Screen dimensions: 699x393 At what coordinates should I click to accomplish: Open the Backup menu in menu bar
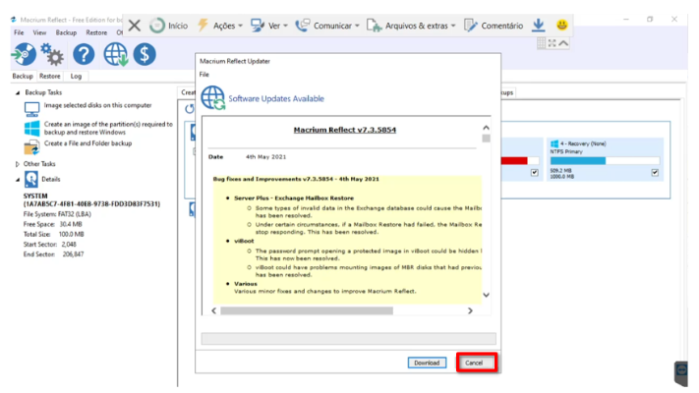[66, 32]
